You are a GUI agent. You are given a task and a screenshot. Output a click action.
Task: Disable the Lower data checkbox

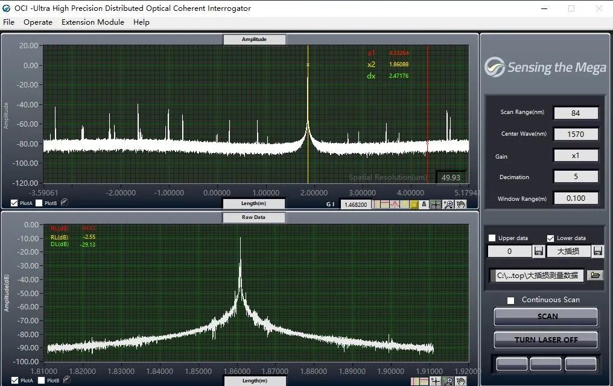(550, 238)
